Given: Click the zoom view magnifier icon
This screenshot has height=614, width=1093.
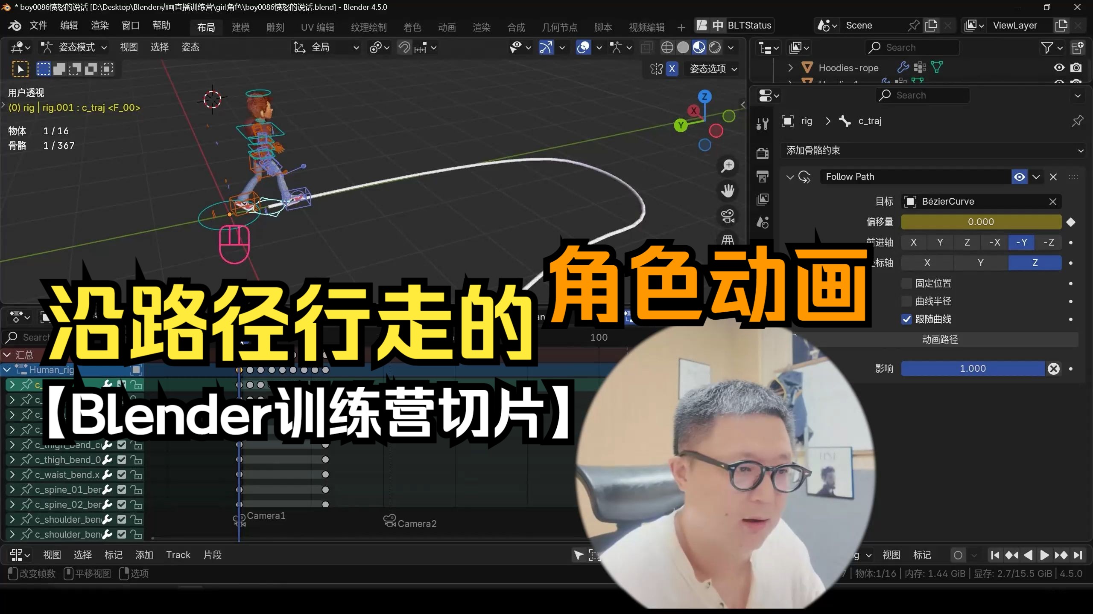Looking at the screenshot, I should coord(728,166).
